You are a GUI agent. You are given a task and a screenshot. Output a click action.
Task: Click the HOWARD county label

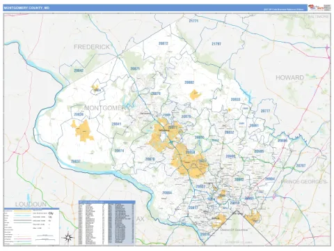(289, 77)
